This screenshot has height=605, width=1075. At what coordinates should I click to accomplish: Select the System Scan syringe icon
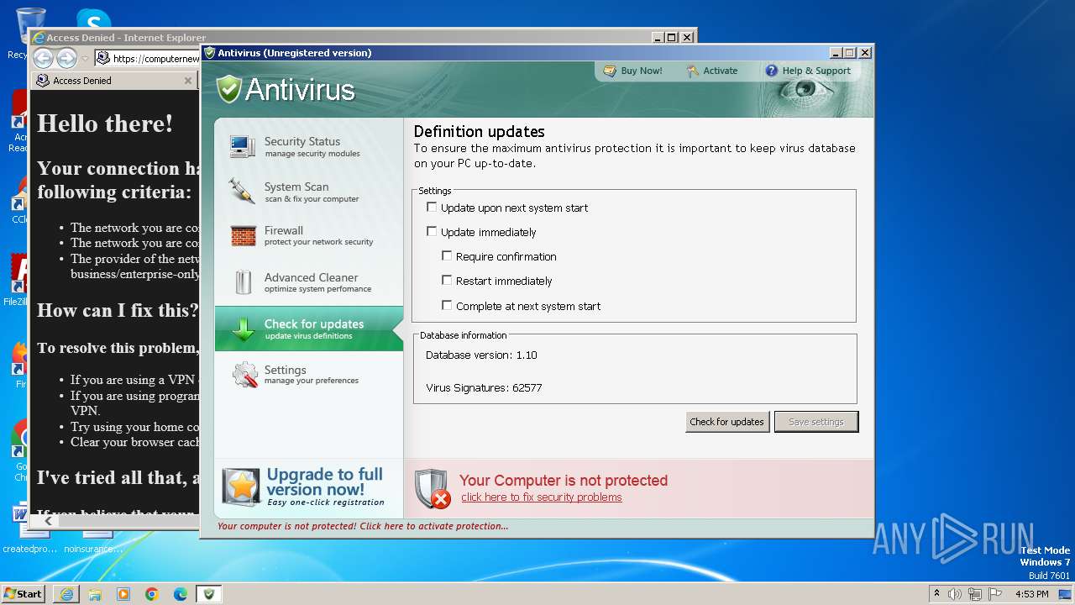[242, 191]
